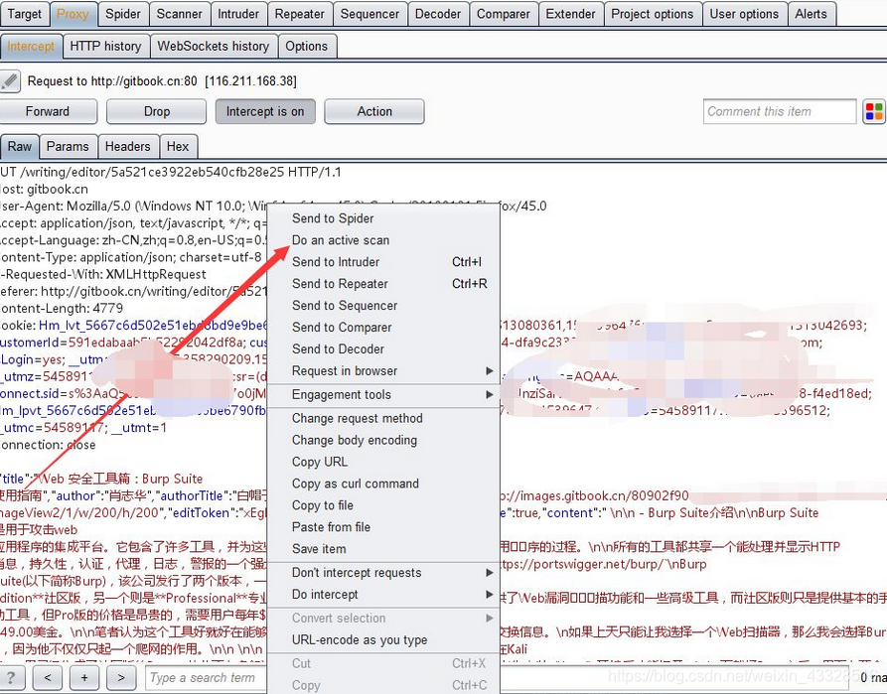This screenshot has width=887, height=694.
Task: Open the Repeater tab
Action: 300,14
